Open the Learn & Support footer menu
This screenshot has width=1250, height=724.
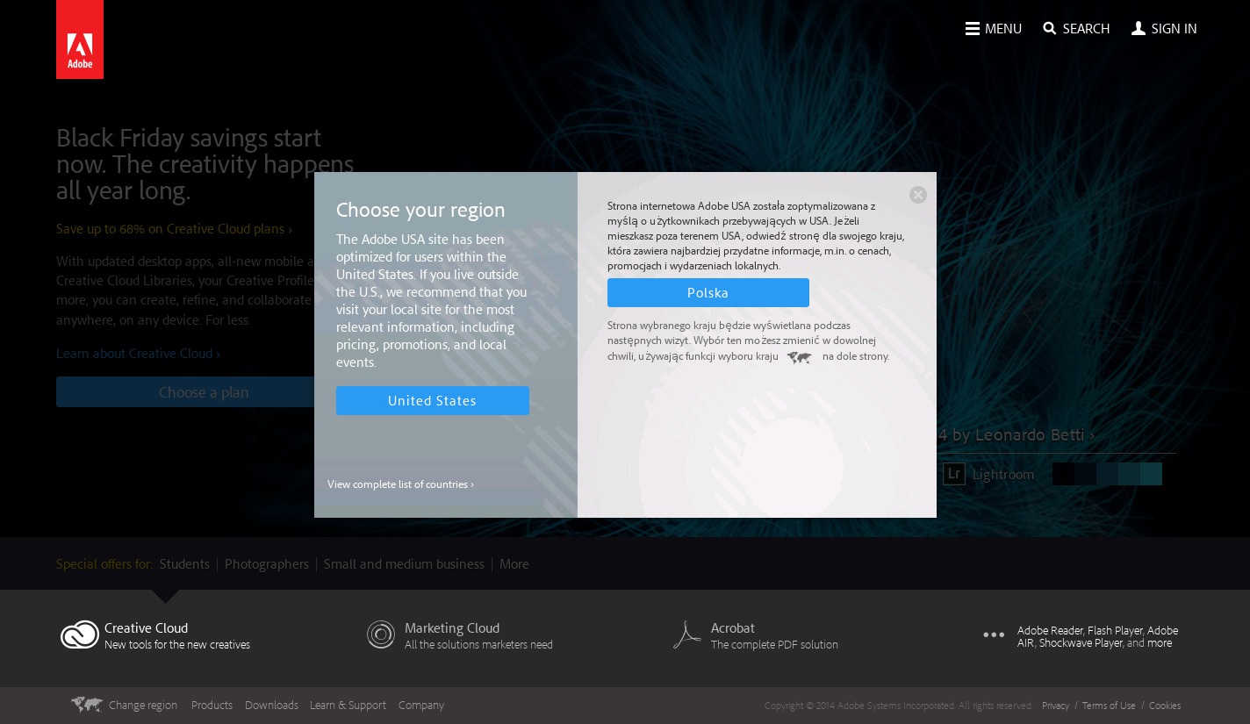pyautogui.click(x=348, y=706)
